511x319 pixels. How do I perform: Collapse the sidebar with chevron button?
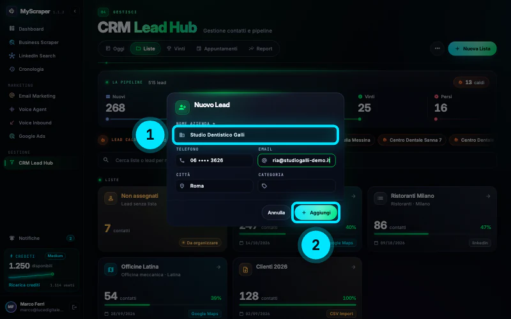(x=75, y=11)
